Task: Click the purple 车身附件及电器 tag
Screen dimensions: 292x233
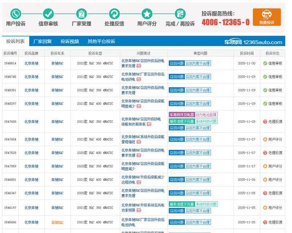Action: point(181,114)
